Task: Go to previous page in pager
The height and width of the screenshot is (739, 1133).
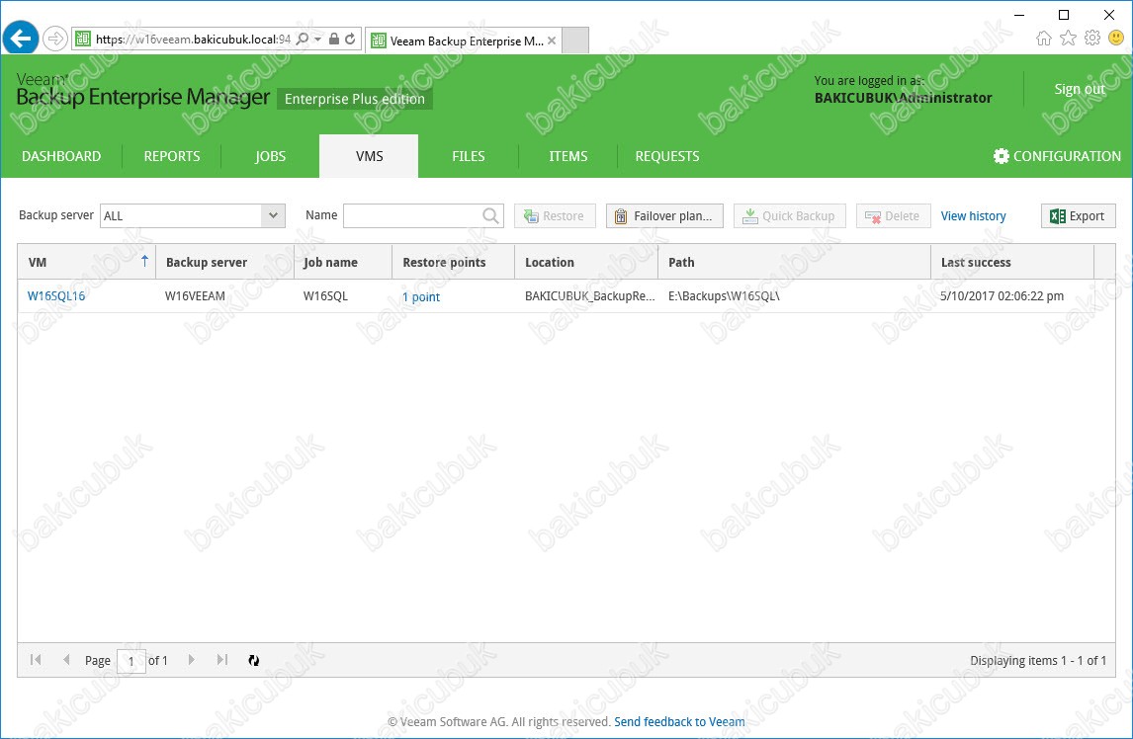Action: [66, 660]
